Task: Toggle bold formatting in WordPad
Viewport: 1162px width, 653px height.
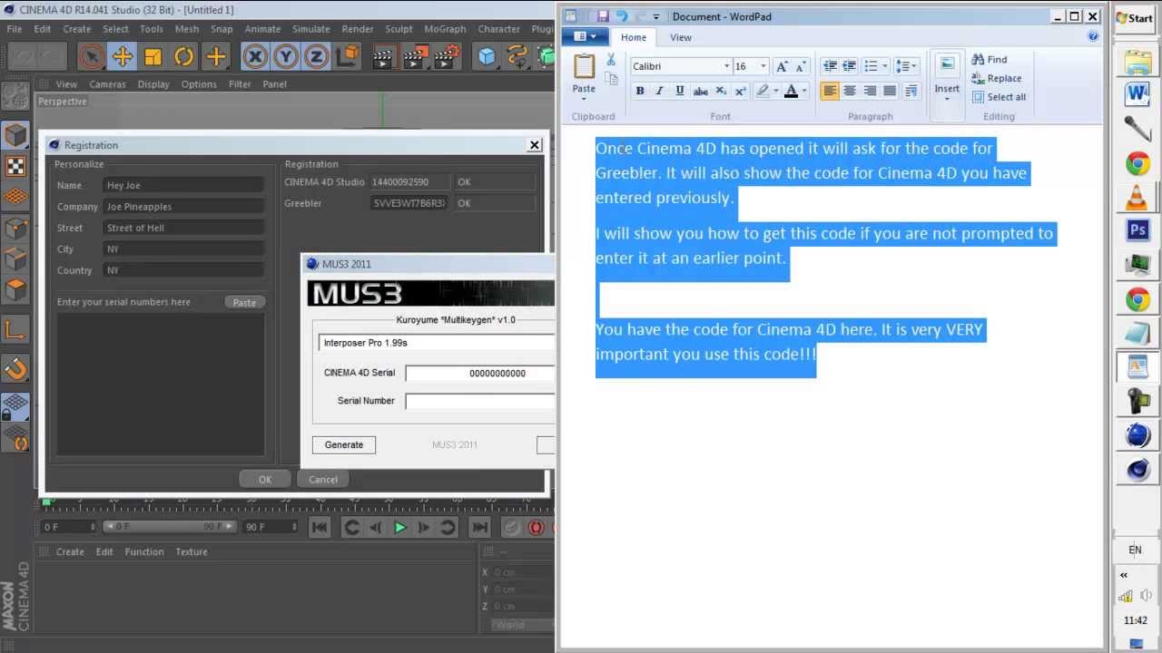Action: 640,91
